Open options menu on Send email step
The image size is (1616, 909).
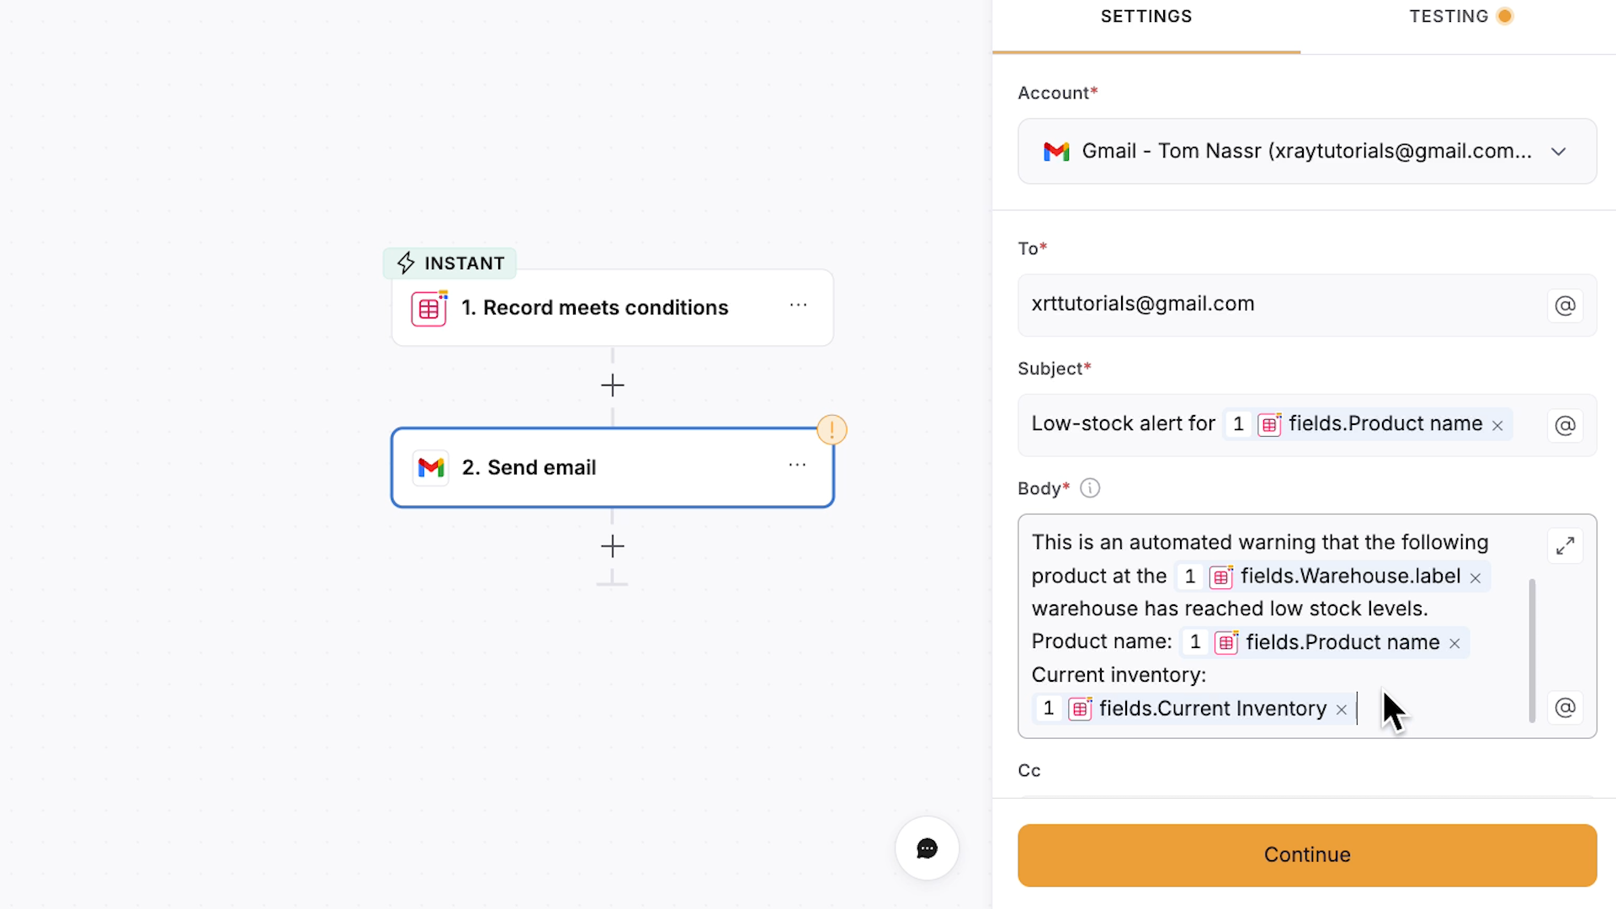pos(798,465)
